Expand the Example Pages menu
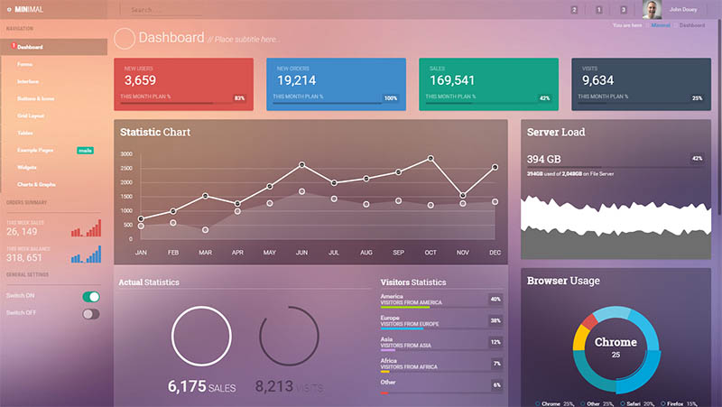 point(36,150)
